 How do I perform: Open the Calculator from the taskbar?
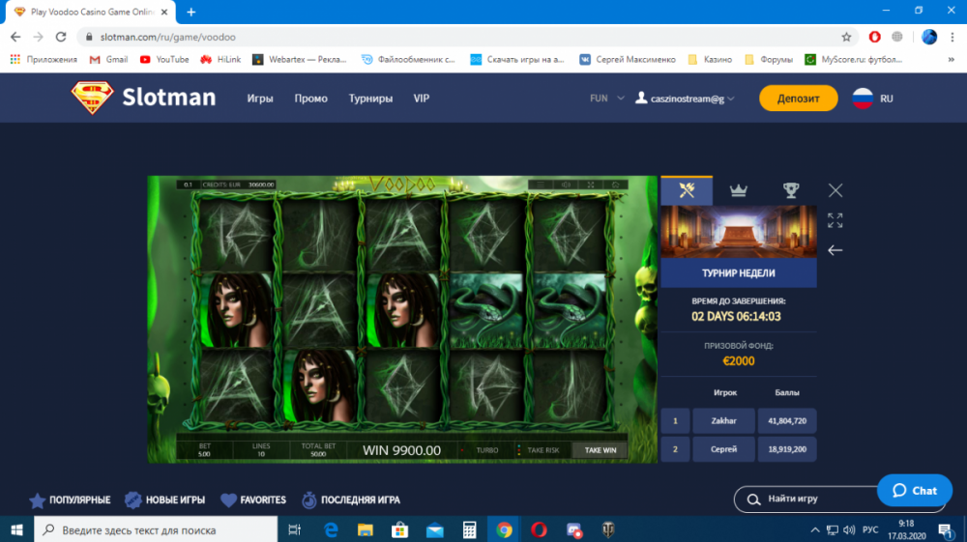469,529
